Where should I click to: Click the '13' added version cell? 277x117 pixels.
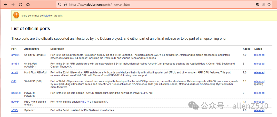pos(244,102)
